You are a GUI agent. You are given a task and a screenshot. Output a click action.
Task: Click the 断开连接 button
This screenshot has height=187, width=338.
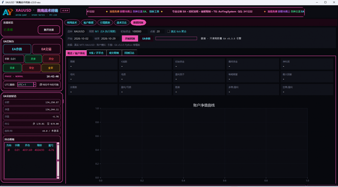click(49, 30)
